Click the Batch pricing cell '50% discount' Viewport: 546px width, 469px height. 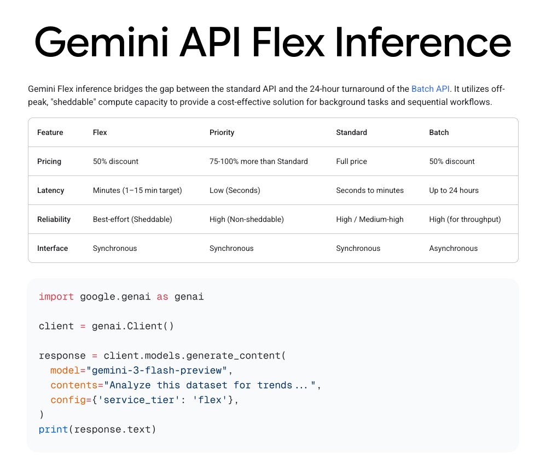[x=452, y=161]
